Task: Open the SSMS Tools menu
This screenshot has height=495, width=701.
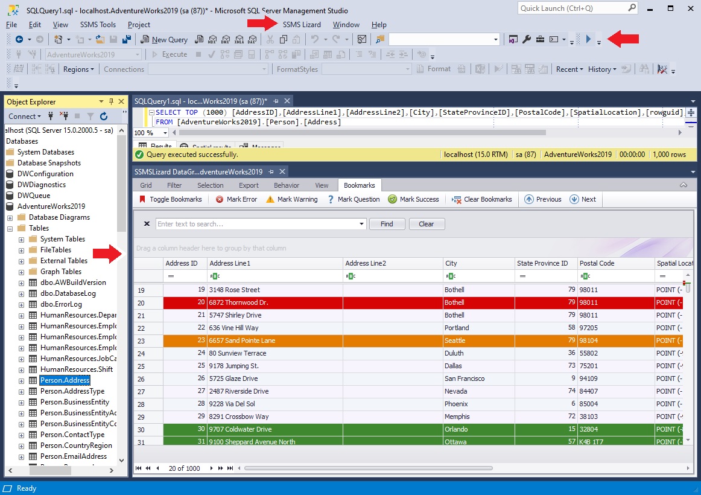Action: 98,25
